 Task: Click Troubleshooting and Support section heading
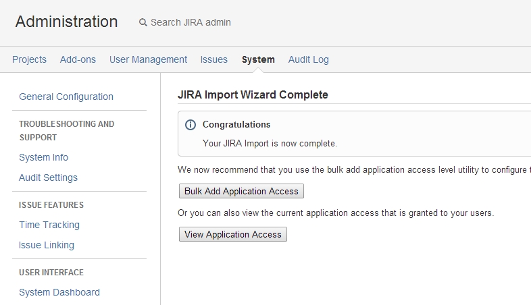66,130
